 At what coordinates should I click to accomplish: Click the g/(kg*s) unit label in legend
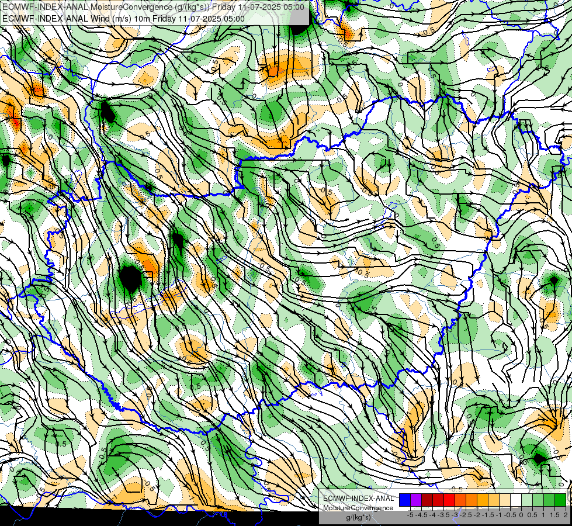359,517
